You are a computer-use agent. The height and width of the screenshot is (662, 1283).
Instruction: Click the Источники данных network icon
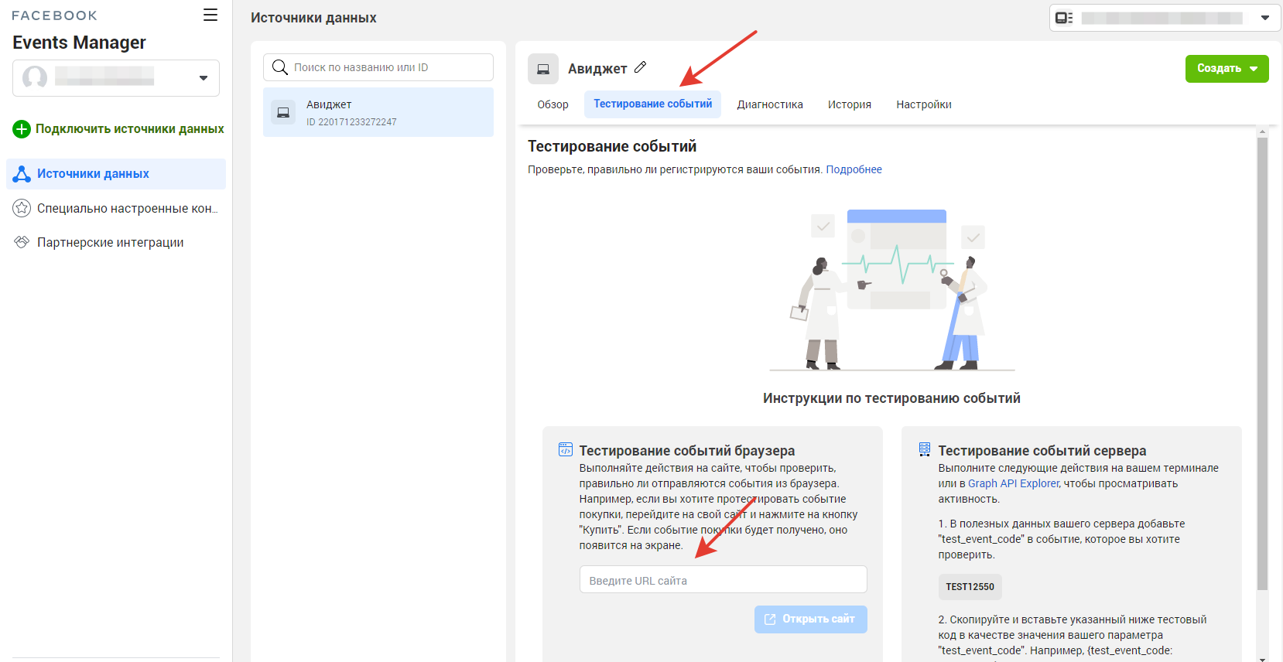pos(22,174)
